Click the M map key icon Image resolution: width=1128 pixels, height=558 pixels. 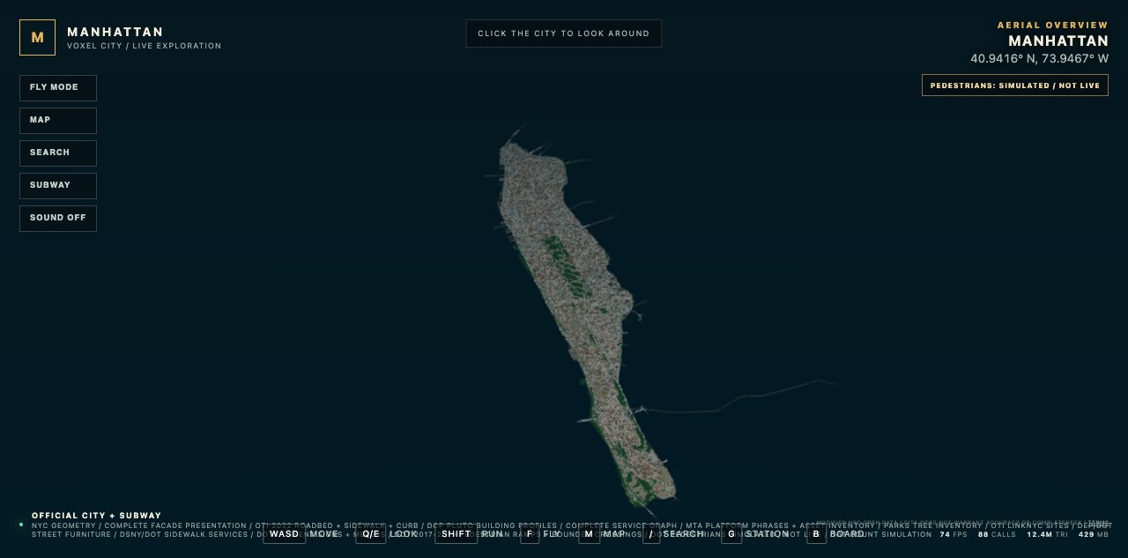(x=589, y=534)
